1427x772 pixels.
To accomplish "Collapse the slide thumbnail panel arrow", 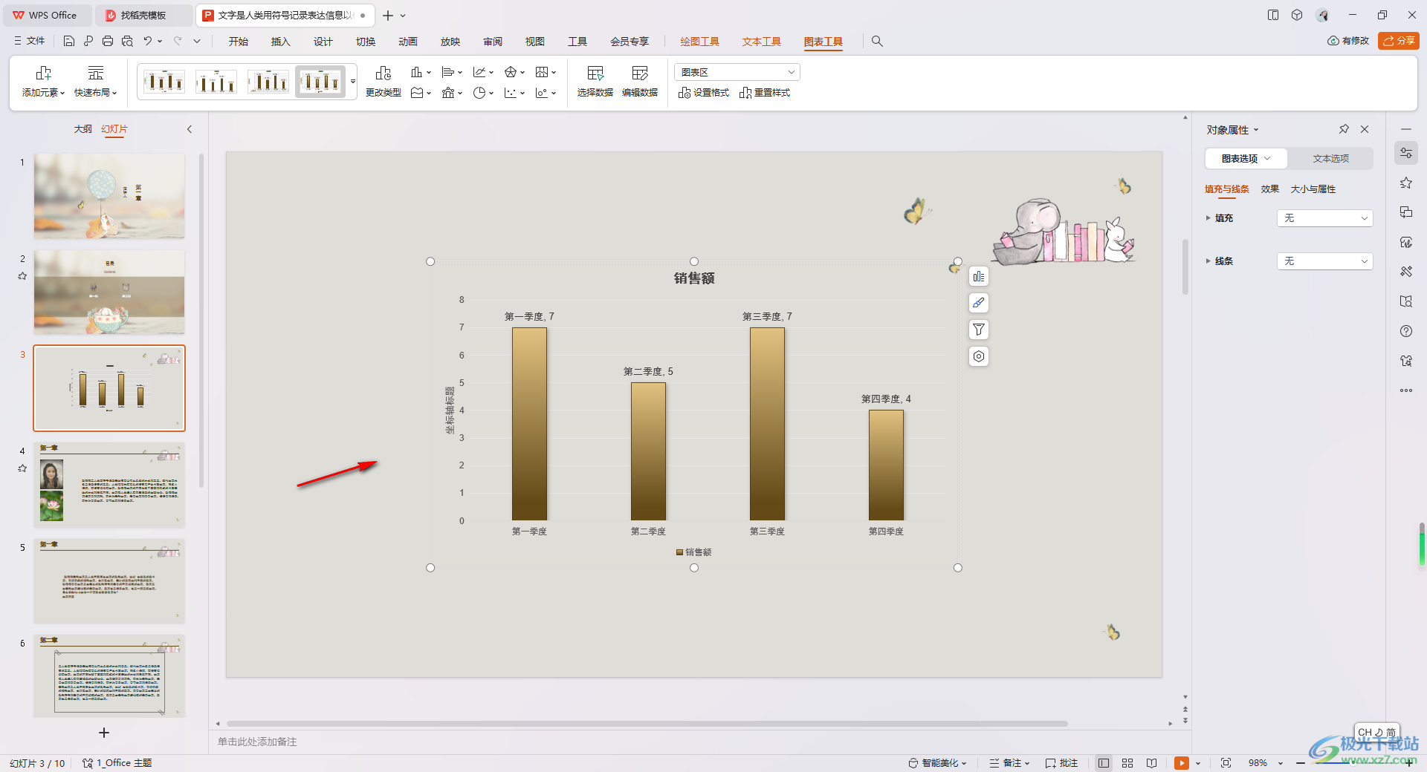I will coord(190,129).
